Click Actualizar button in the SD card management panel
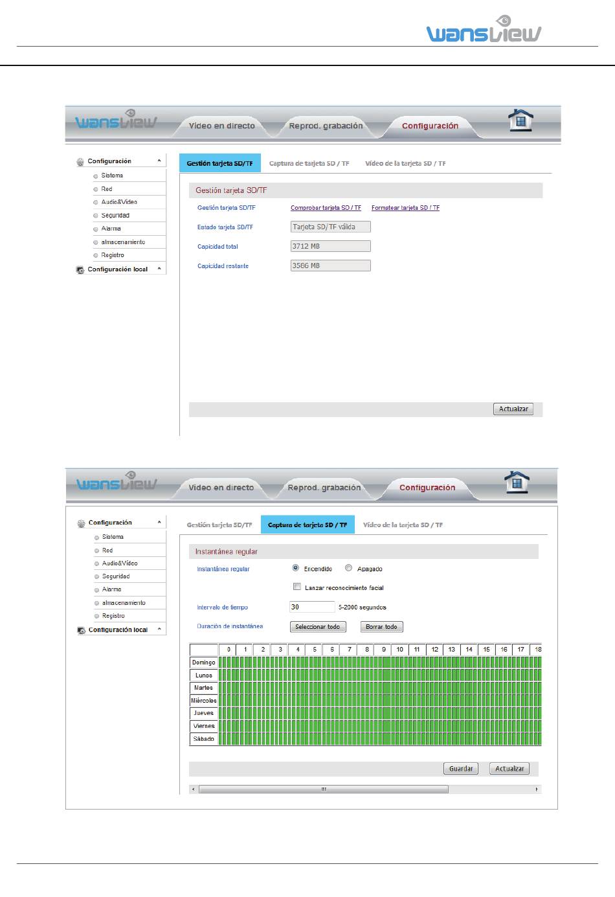The image size is (615, 897). (x=513, y=409)
